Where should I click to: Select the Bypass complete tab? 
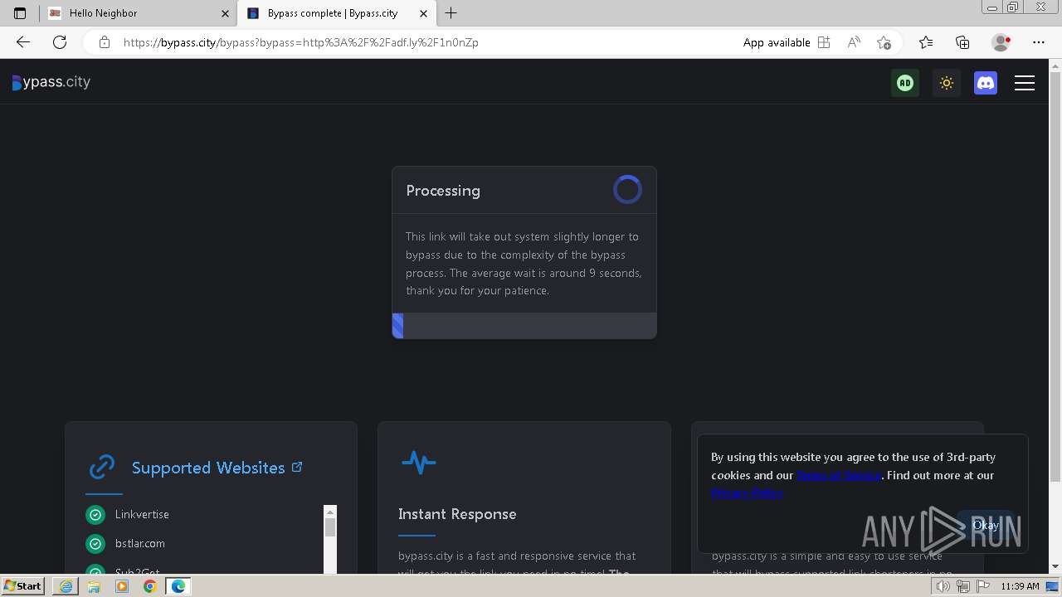coord(337,13)
